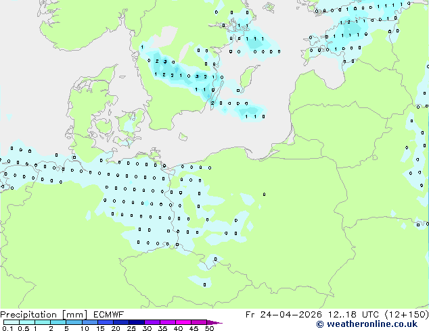
Task: Click the 45–50 mm legend color swatch
Action: point(199,322)
